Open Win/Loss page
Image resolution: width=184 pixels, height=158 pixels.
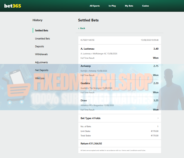tap(40, 78)
